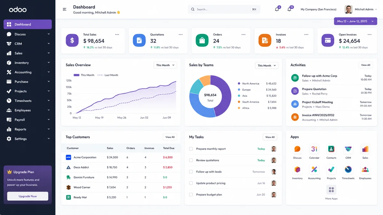Click View All in Top Customers
Screen dimensions: 383x215
(170, 137)
